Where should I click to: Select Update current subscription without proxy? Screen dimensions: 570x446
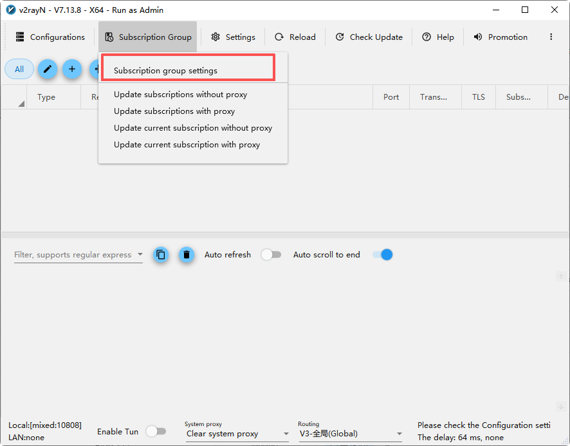(x=193, y=128)
